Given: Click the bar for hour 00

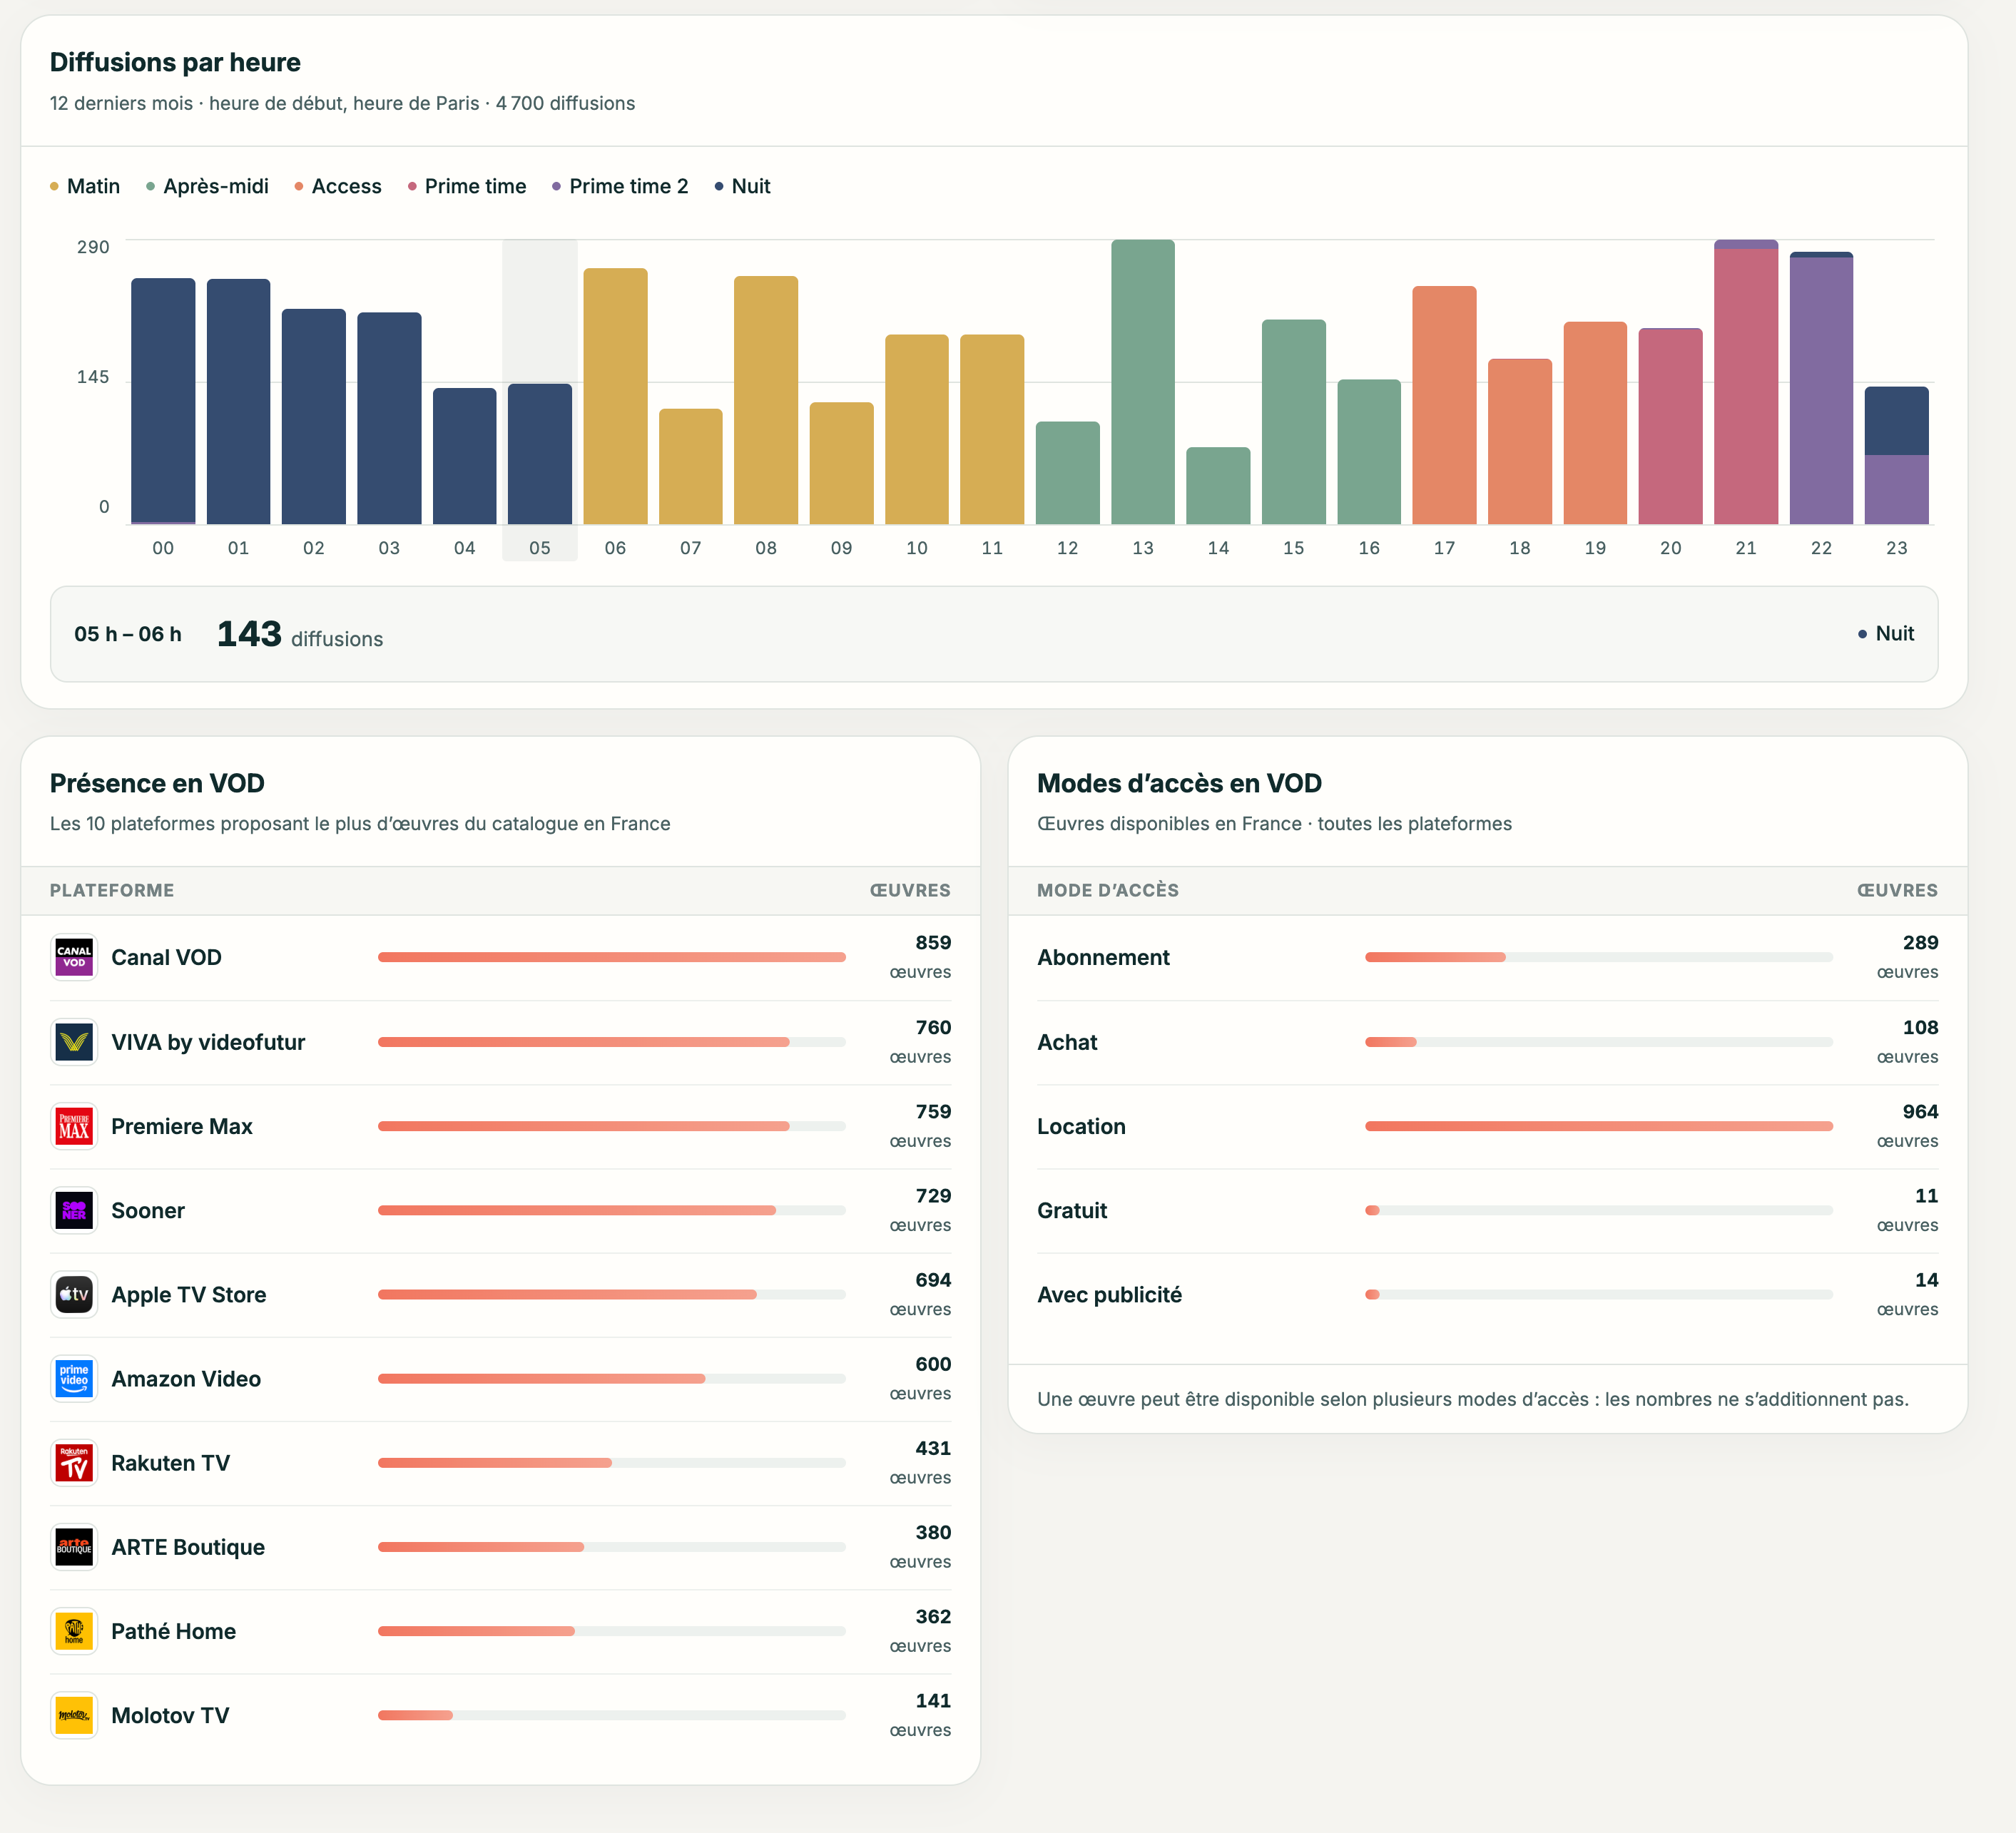Looking at the screenshot, I should 163,401.
